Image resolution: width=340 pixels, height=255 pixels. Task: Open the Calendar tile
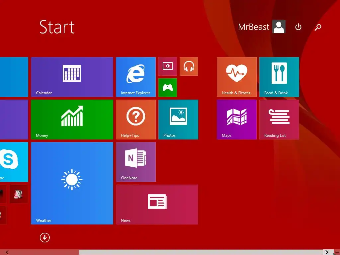[72, 77]
